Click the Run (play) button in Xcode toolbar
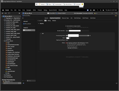This screenshot has height=91, width=119. point(19,13)
